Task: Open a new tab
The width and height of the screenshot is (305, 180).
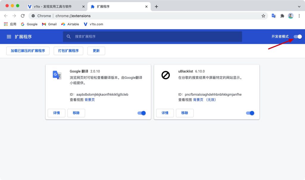Action: [156, 7]
